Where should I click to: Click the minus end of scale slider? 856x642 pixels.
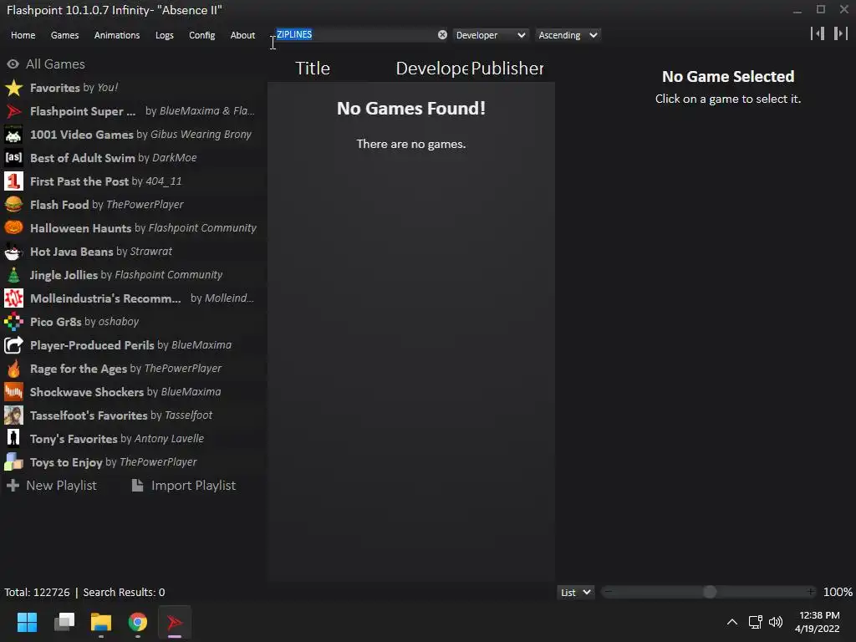pyautogui.click(x=609, y=593)
